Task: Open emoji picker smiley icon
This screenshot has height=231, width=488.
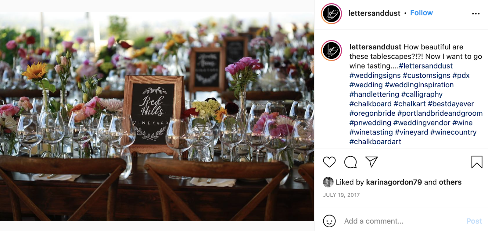Action: [x=329, y=221]
